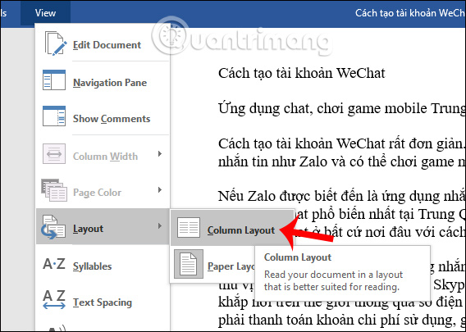
Task: Click the Column Width icon
Action: 54,154
